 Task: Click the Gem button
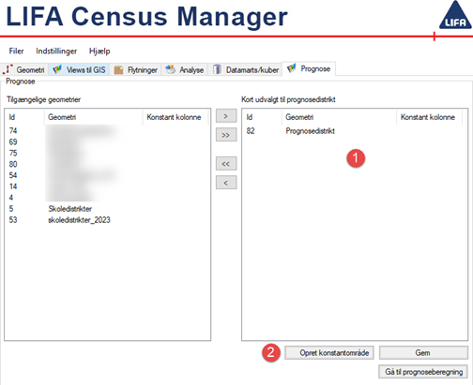tap(423, 353)
